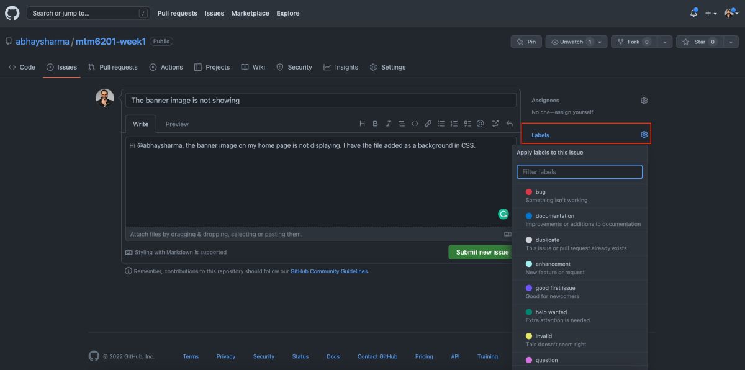Expand the Fork dropdown arrow
Image resolution: width=745 pixels, height=370 pixels.
click(x=665, y=42)
